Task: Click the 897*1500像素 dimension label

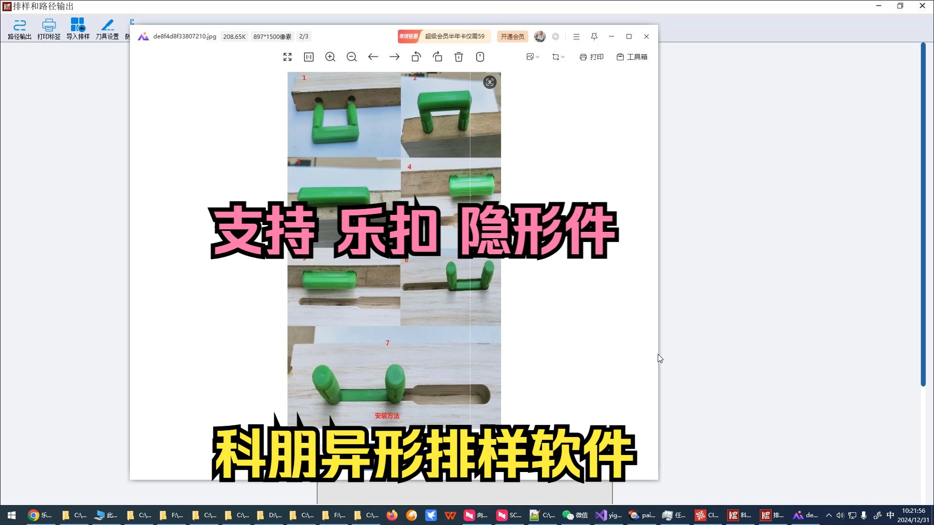Action: [272, 36]
